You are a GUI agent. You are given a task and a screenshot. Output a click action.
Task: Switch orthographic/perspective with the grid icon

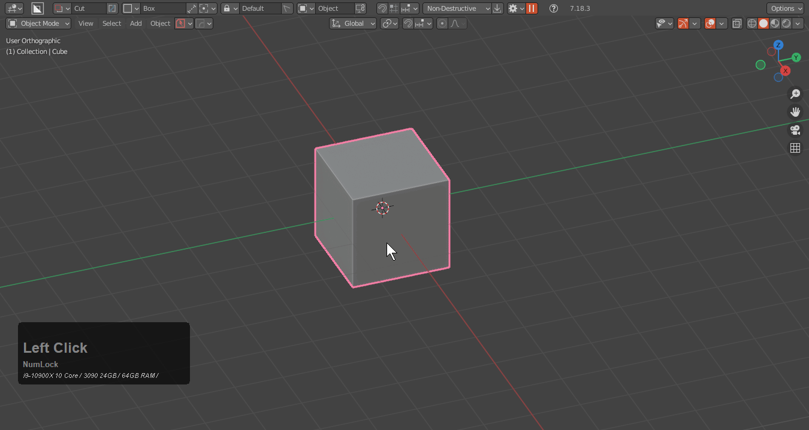[x=795, y=148]
